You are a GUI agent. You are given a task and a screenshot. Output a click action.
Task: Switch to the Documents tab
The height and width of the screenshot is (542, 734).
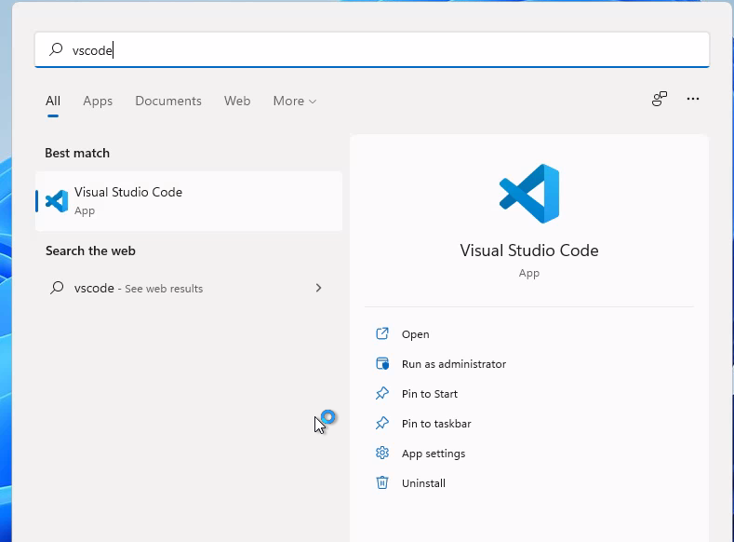168,101
